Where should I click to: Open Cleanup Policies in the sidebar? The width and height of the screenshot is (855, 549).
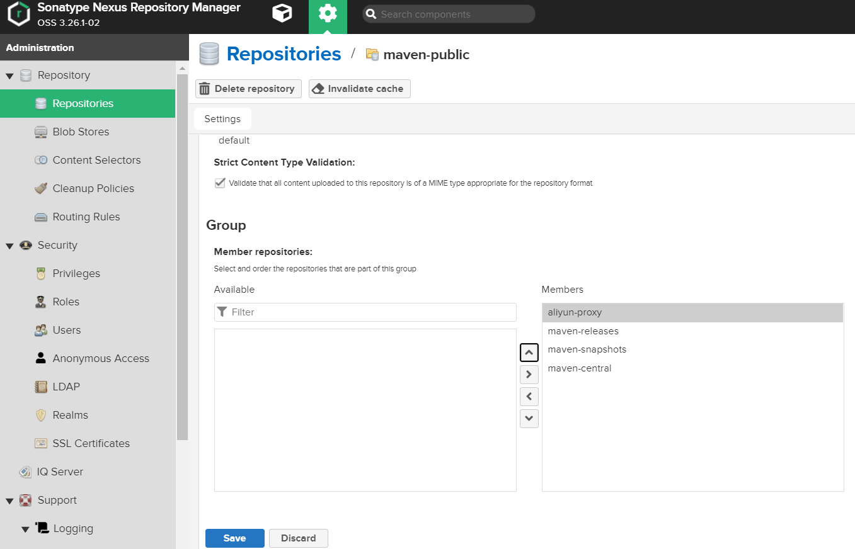tap(88, 188)
